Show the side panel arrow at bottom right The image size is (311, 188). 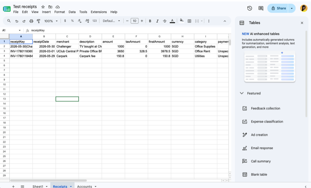306,186
